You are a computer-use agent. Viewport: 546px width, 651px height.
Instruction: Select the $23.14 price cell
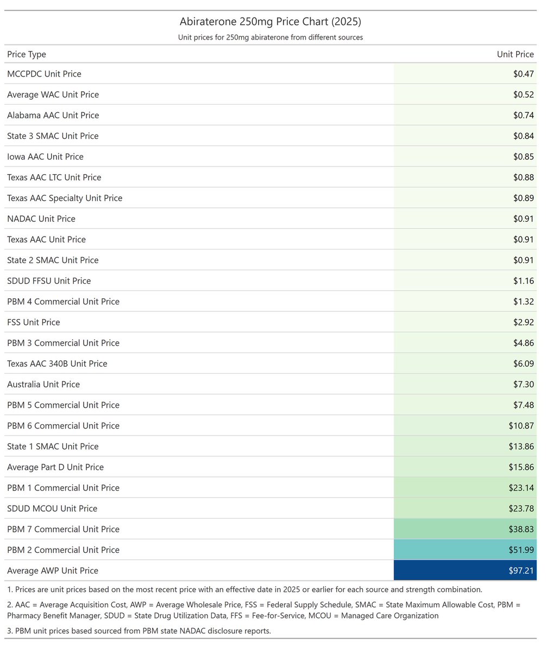pos(465,488)
